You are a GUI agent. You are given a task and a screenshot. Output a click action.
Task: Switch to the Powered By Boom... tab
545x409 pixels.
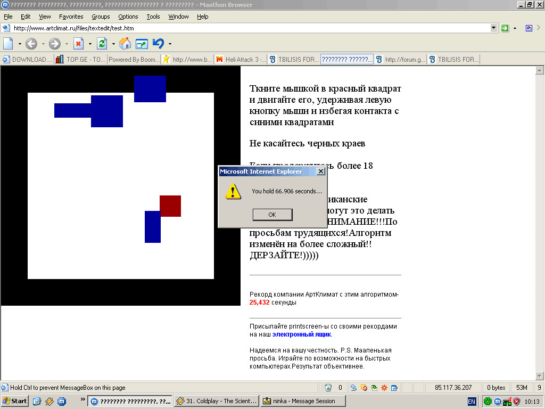tap(134, 60)
